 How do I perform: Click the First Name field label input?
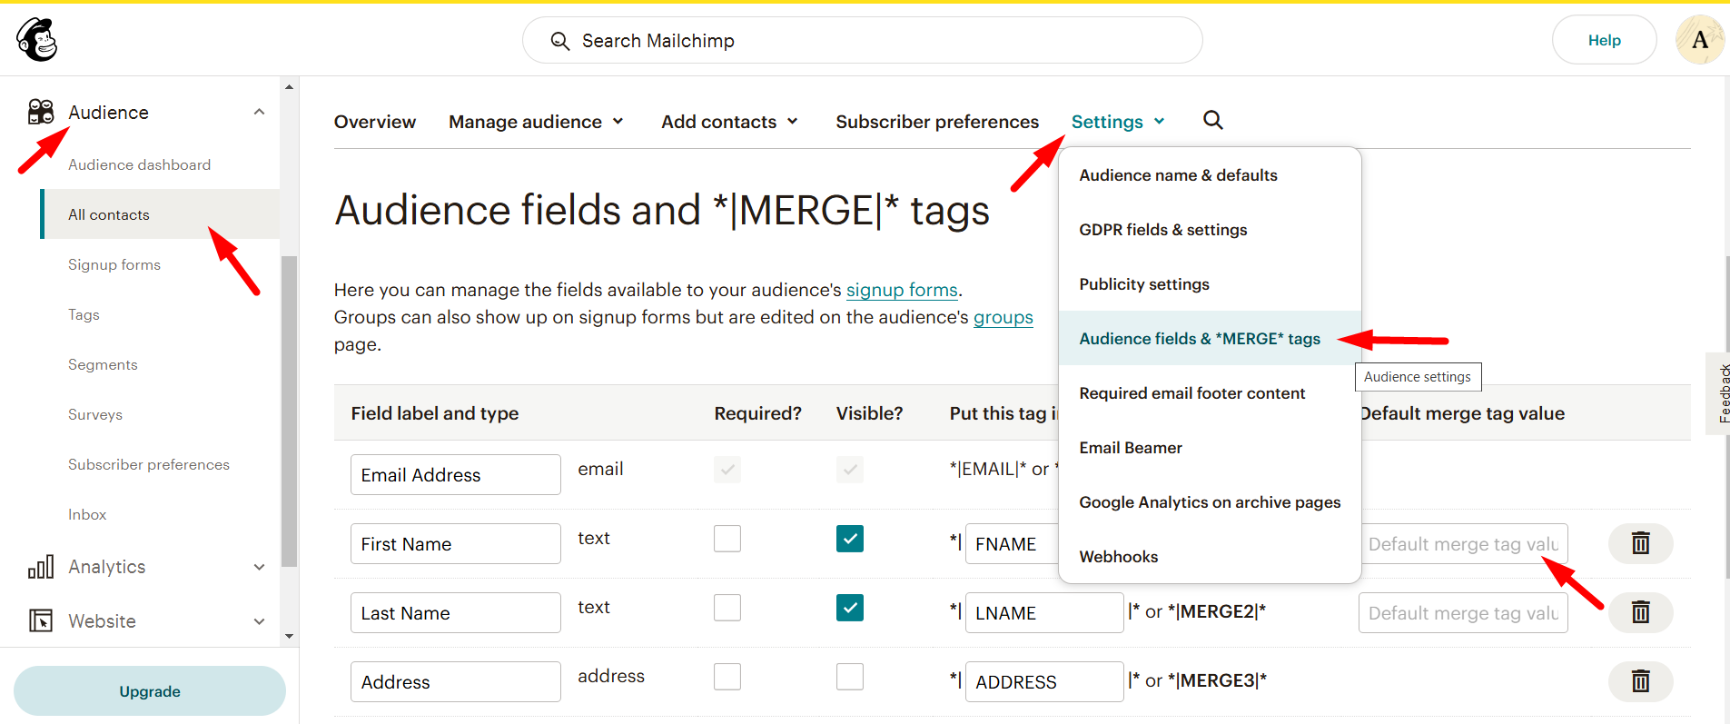pos(456,543)
